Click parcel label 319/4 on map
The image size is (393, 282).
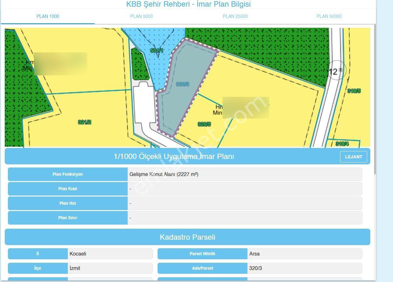tap(342, 144)
